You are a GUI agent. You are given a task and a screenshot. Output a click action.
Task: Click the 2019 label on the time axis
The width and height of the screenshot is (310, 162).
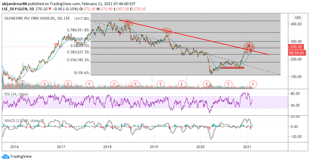tap(154, 147)
